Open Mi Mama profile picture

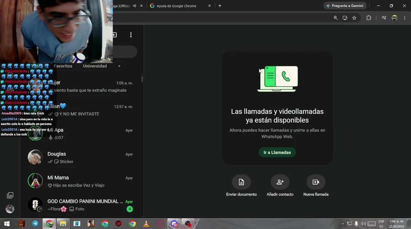click(35, 181)
